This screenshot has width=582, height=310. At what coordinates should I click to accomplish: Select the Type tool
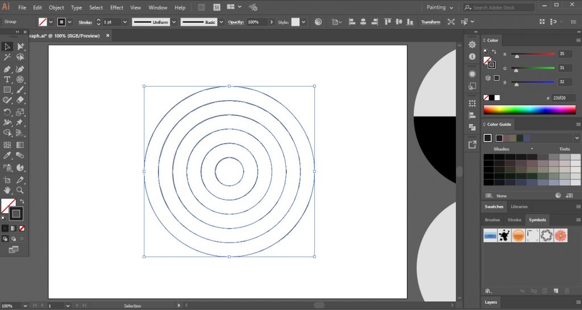pos(7,80)
